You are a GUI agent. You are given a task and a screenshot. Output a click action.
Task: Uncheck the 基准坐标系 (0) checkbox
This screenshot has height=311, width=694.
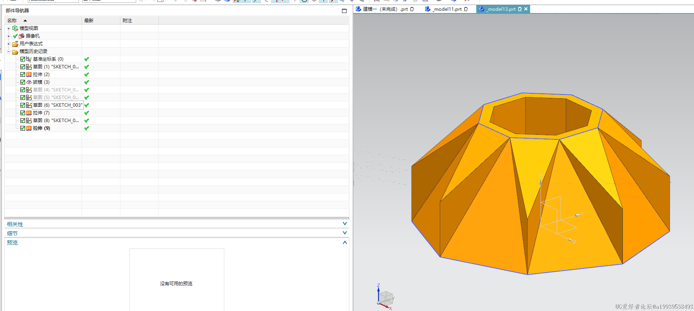pyautogui.click(x=23, y=59)
